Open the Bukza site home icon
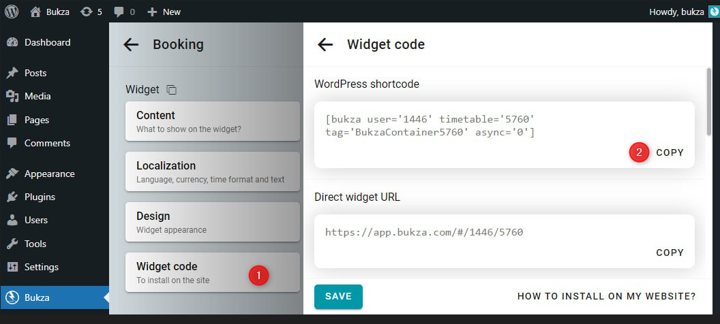This screenshot has width=720, height=324. pyautogui.click(x=35, y=12)
